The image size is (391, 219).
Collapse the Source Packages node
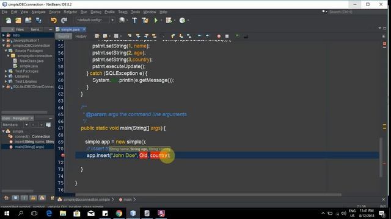pos(6,50)
